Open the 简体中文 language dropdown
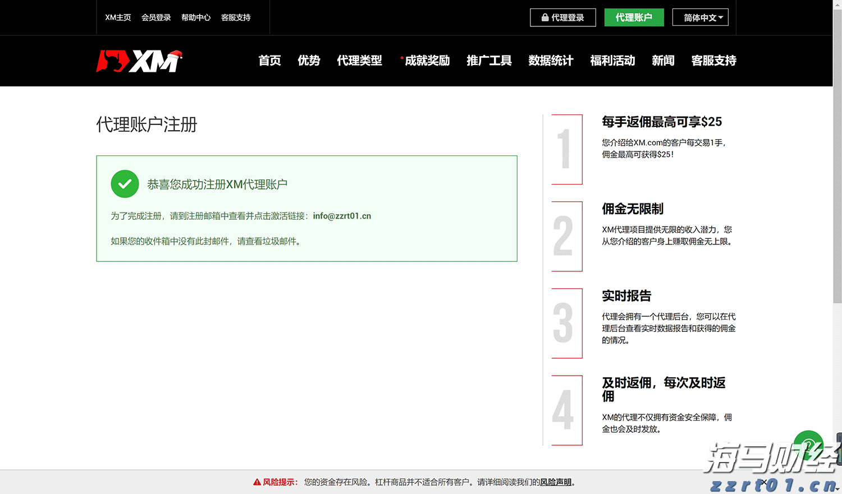This screenshot has height=494, width=842. click(700, 17)
